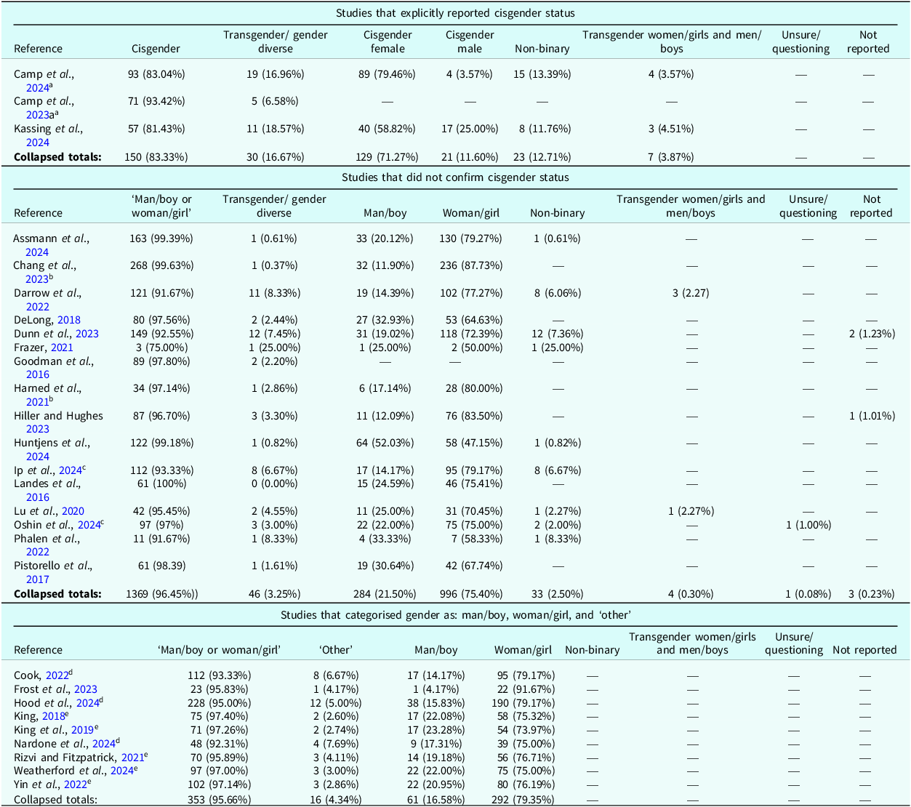Open the Pistorello et al. 2017 citation
This screenshot has width=911, height=807.
point(38,579)
